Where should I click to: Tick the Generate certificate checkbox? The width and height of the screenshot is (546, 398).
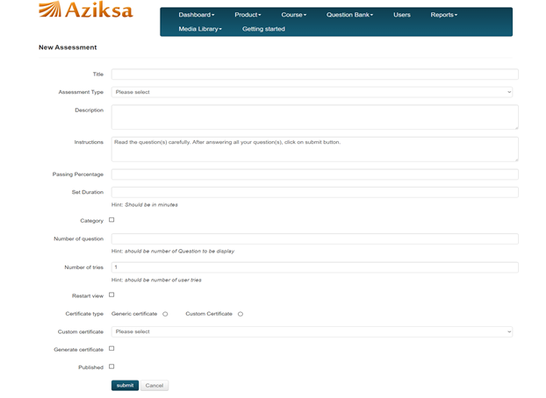click(x=111, y=348)
